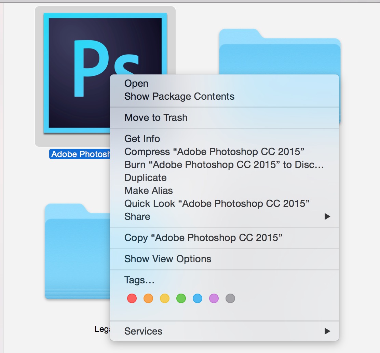The image size is (380, 353).
Task: Open Get Info for Photoshop
Action: coord(225,139)
